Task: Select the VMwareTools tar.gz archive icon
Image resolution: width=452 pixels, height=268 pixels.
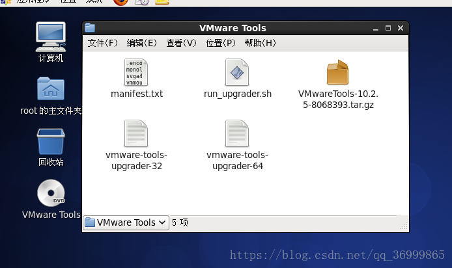Action: [337, 72]
